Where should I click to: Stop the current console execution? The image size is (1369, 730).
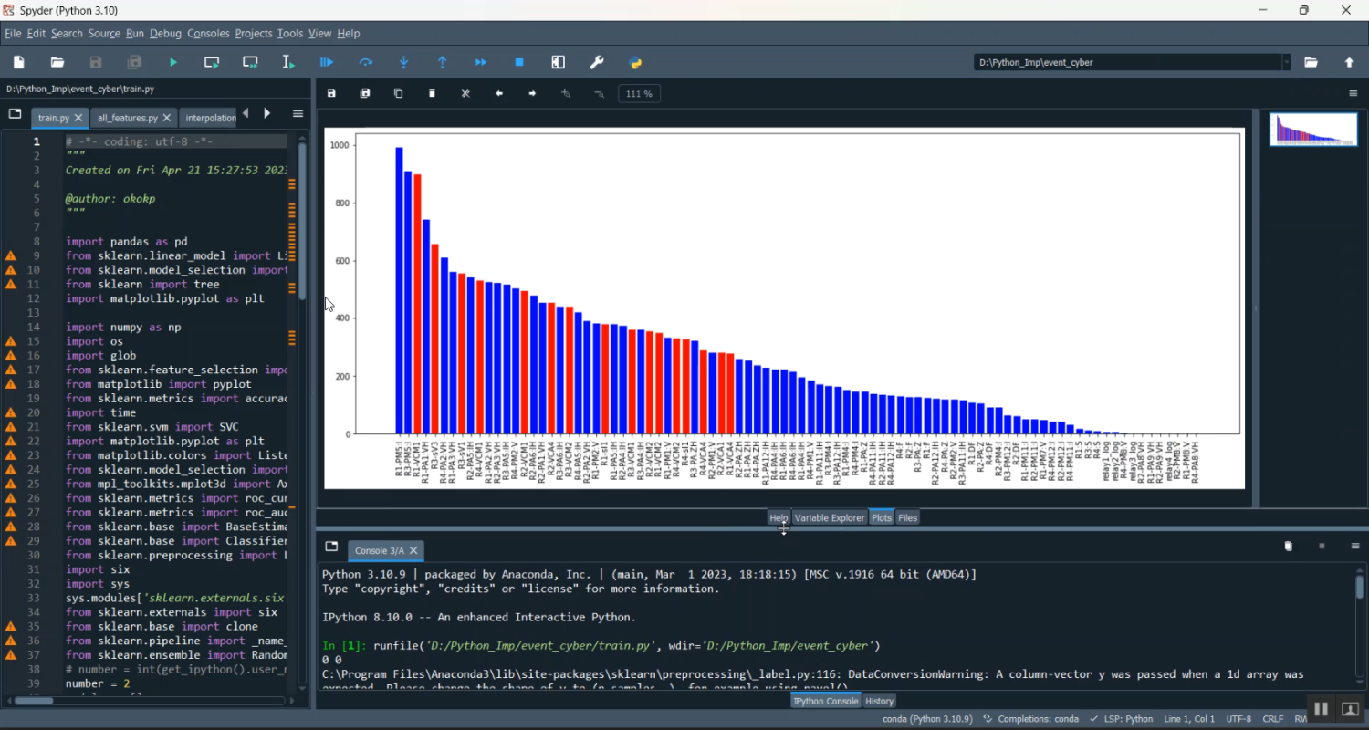click(518, 62)
